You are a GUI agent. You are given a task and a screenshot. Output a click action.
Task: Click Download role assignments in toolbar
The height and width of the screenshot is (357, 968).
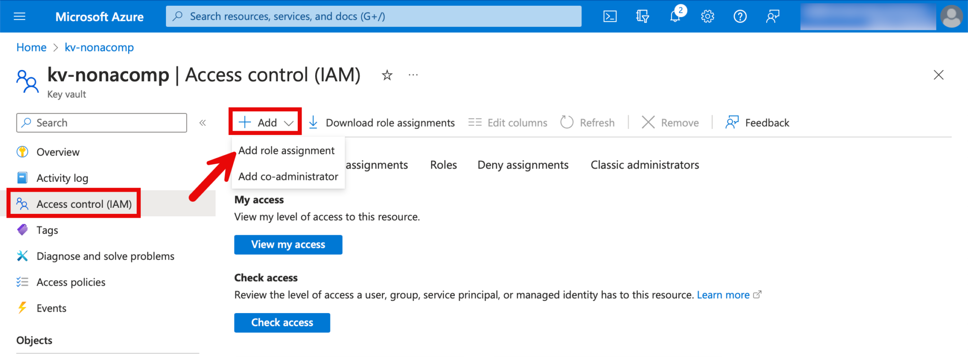[382, 123]
